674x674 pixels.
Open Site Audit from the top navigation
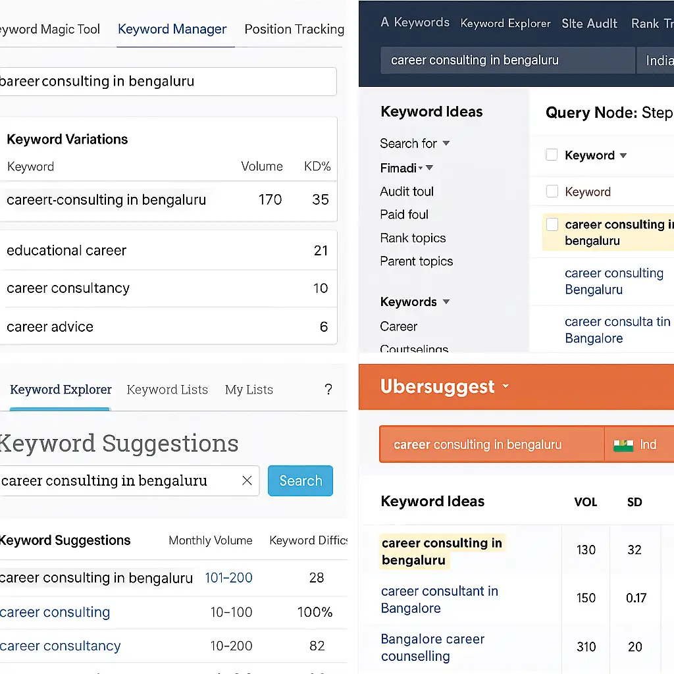(x=589, y=23)
